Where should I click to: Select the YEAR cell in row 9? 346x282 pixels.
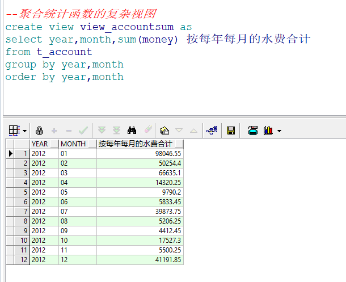pos(44,231)
